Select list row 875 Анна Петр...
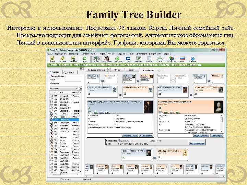Viewport: 247px width, 185px height. (64, 123)
